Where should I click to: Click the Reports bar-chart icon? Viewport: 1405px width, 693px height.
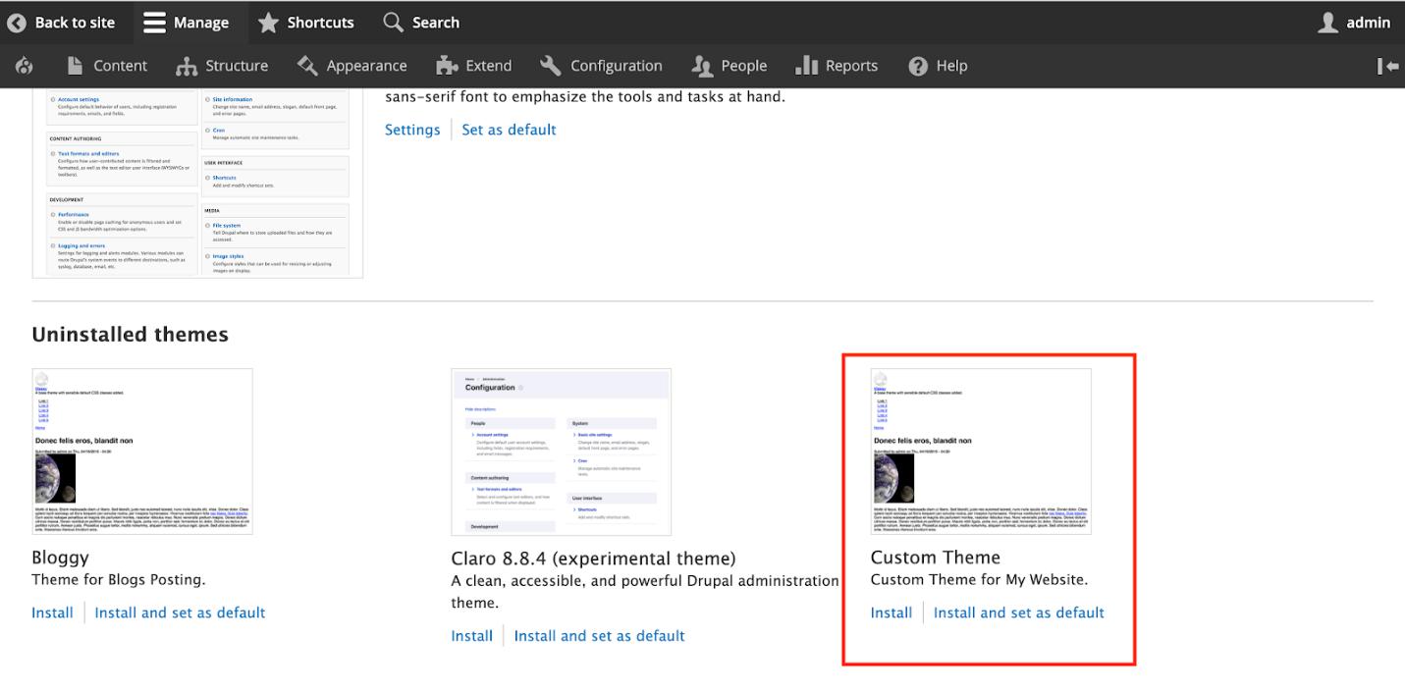click(807, 65)
